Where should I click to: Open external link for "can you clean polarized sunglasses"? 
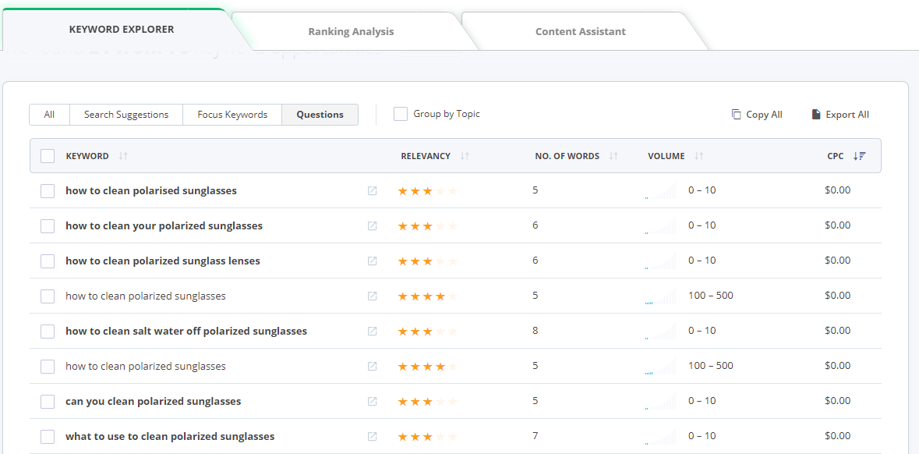point(373,400)
